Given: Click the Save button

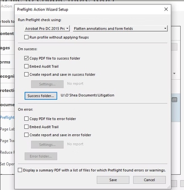Looking at the screenshot, I should click(x=113, y=180).
